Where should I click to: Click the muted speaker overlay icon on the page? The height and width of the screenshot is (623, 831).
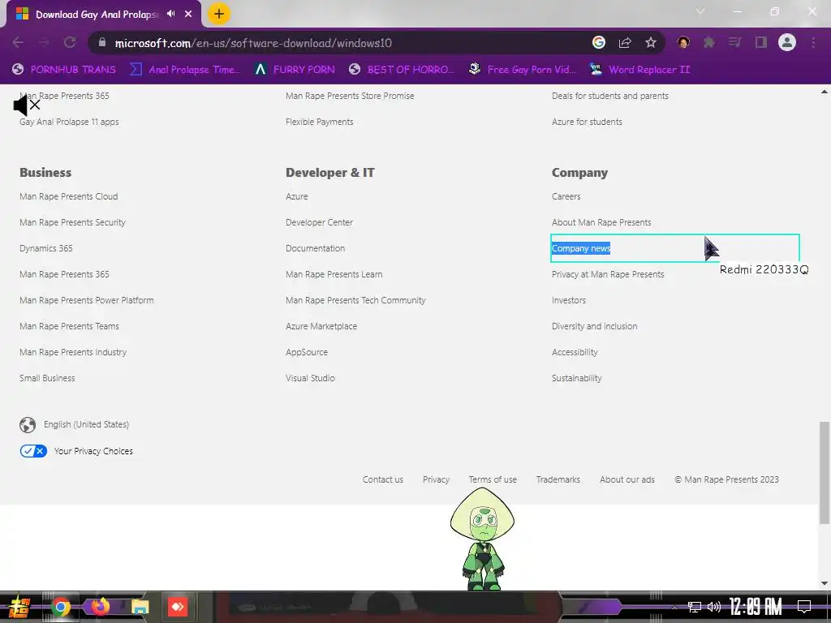[x=27, y=105]
